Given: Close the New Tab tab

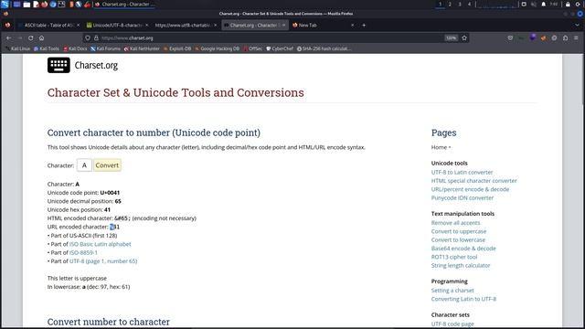Looking at the screenshot, I should tap(353, 26).
